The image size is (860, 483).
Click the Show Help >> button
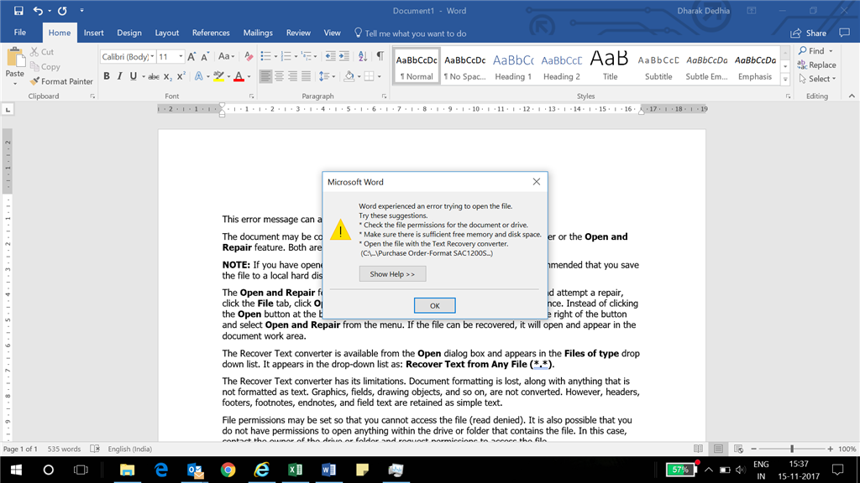click(392, 274)
